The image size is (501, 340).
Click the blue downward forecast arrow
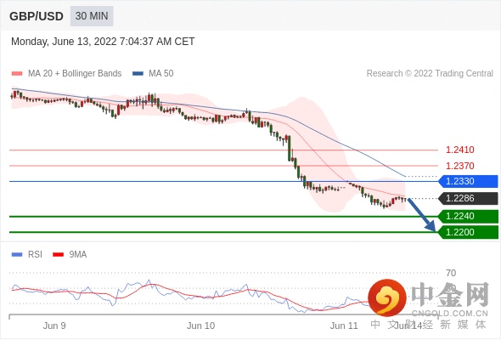[422, 215]
